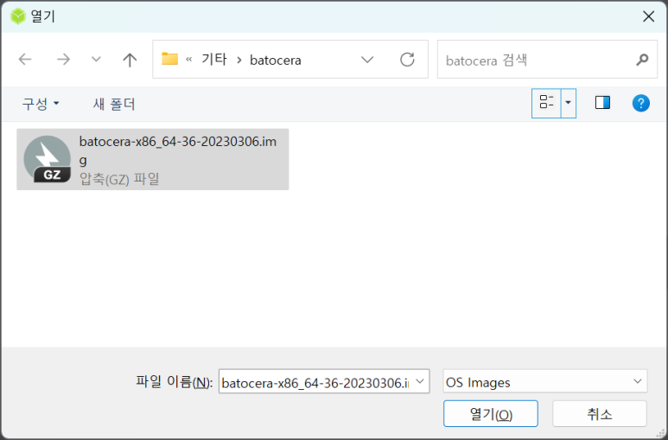Change the view layout button
Image resolution: width=668 pixels, height=440 pixels.
[546, 102]
